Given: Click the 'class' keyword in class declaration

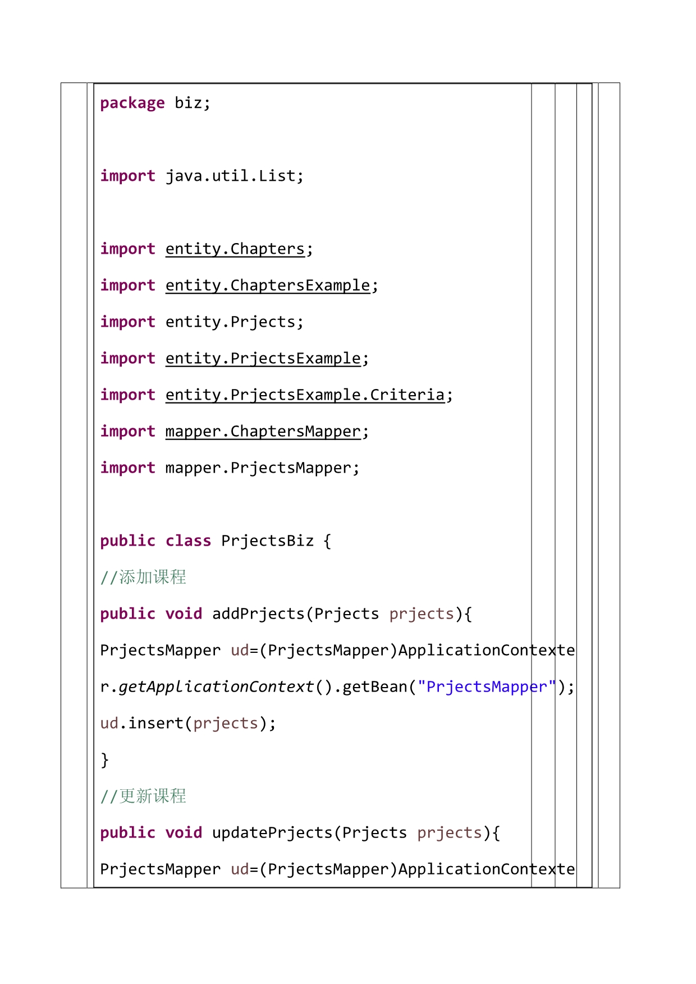Looking at the screenshot, I should (x=188, y=541).
